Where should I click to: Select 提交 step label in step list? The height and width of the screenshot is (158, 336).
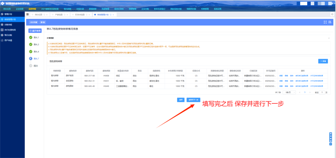(x=36, y=66)
